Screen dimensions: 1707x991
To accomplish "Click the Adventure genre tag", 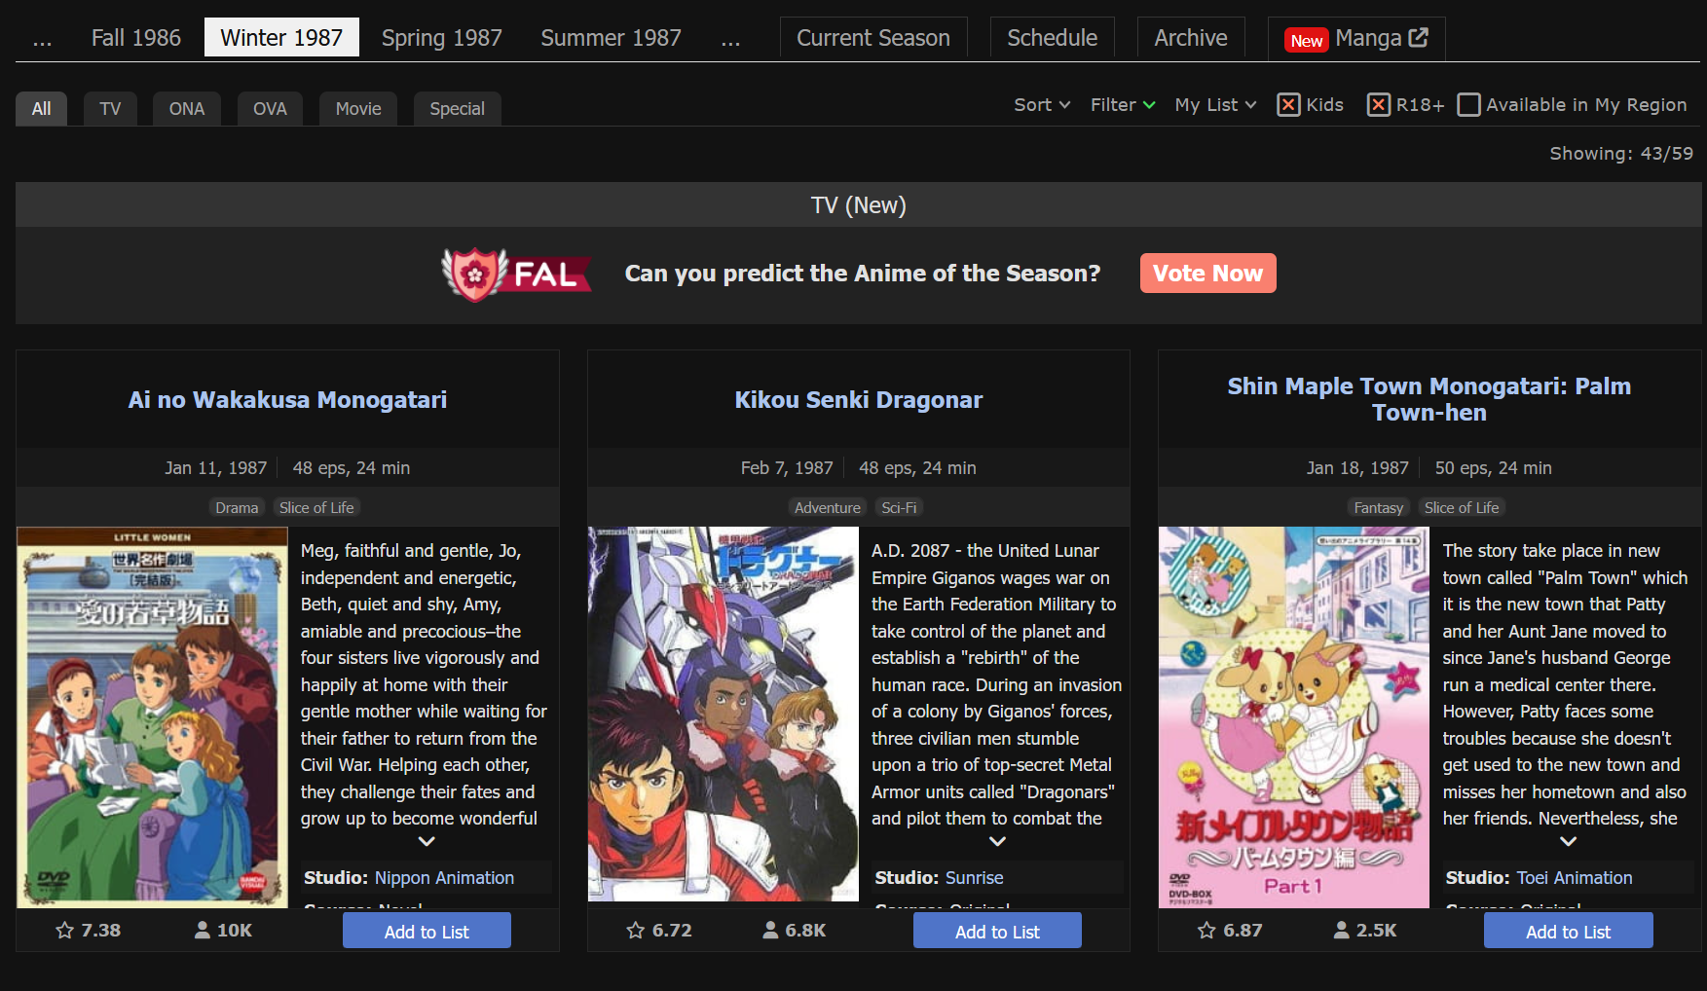I will (x=827, y=507).
